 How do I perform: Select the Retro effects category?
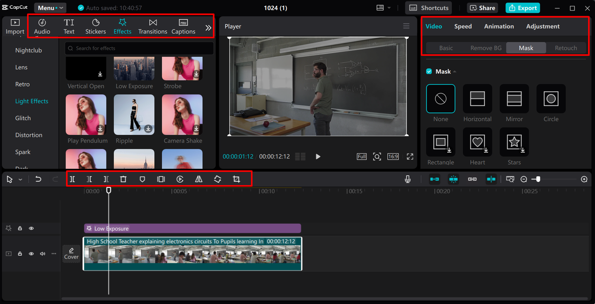coord(22,84)
